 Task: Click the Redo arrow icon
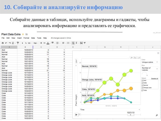tap(10, 43)
